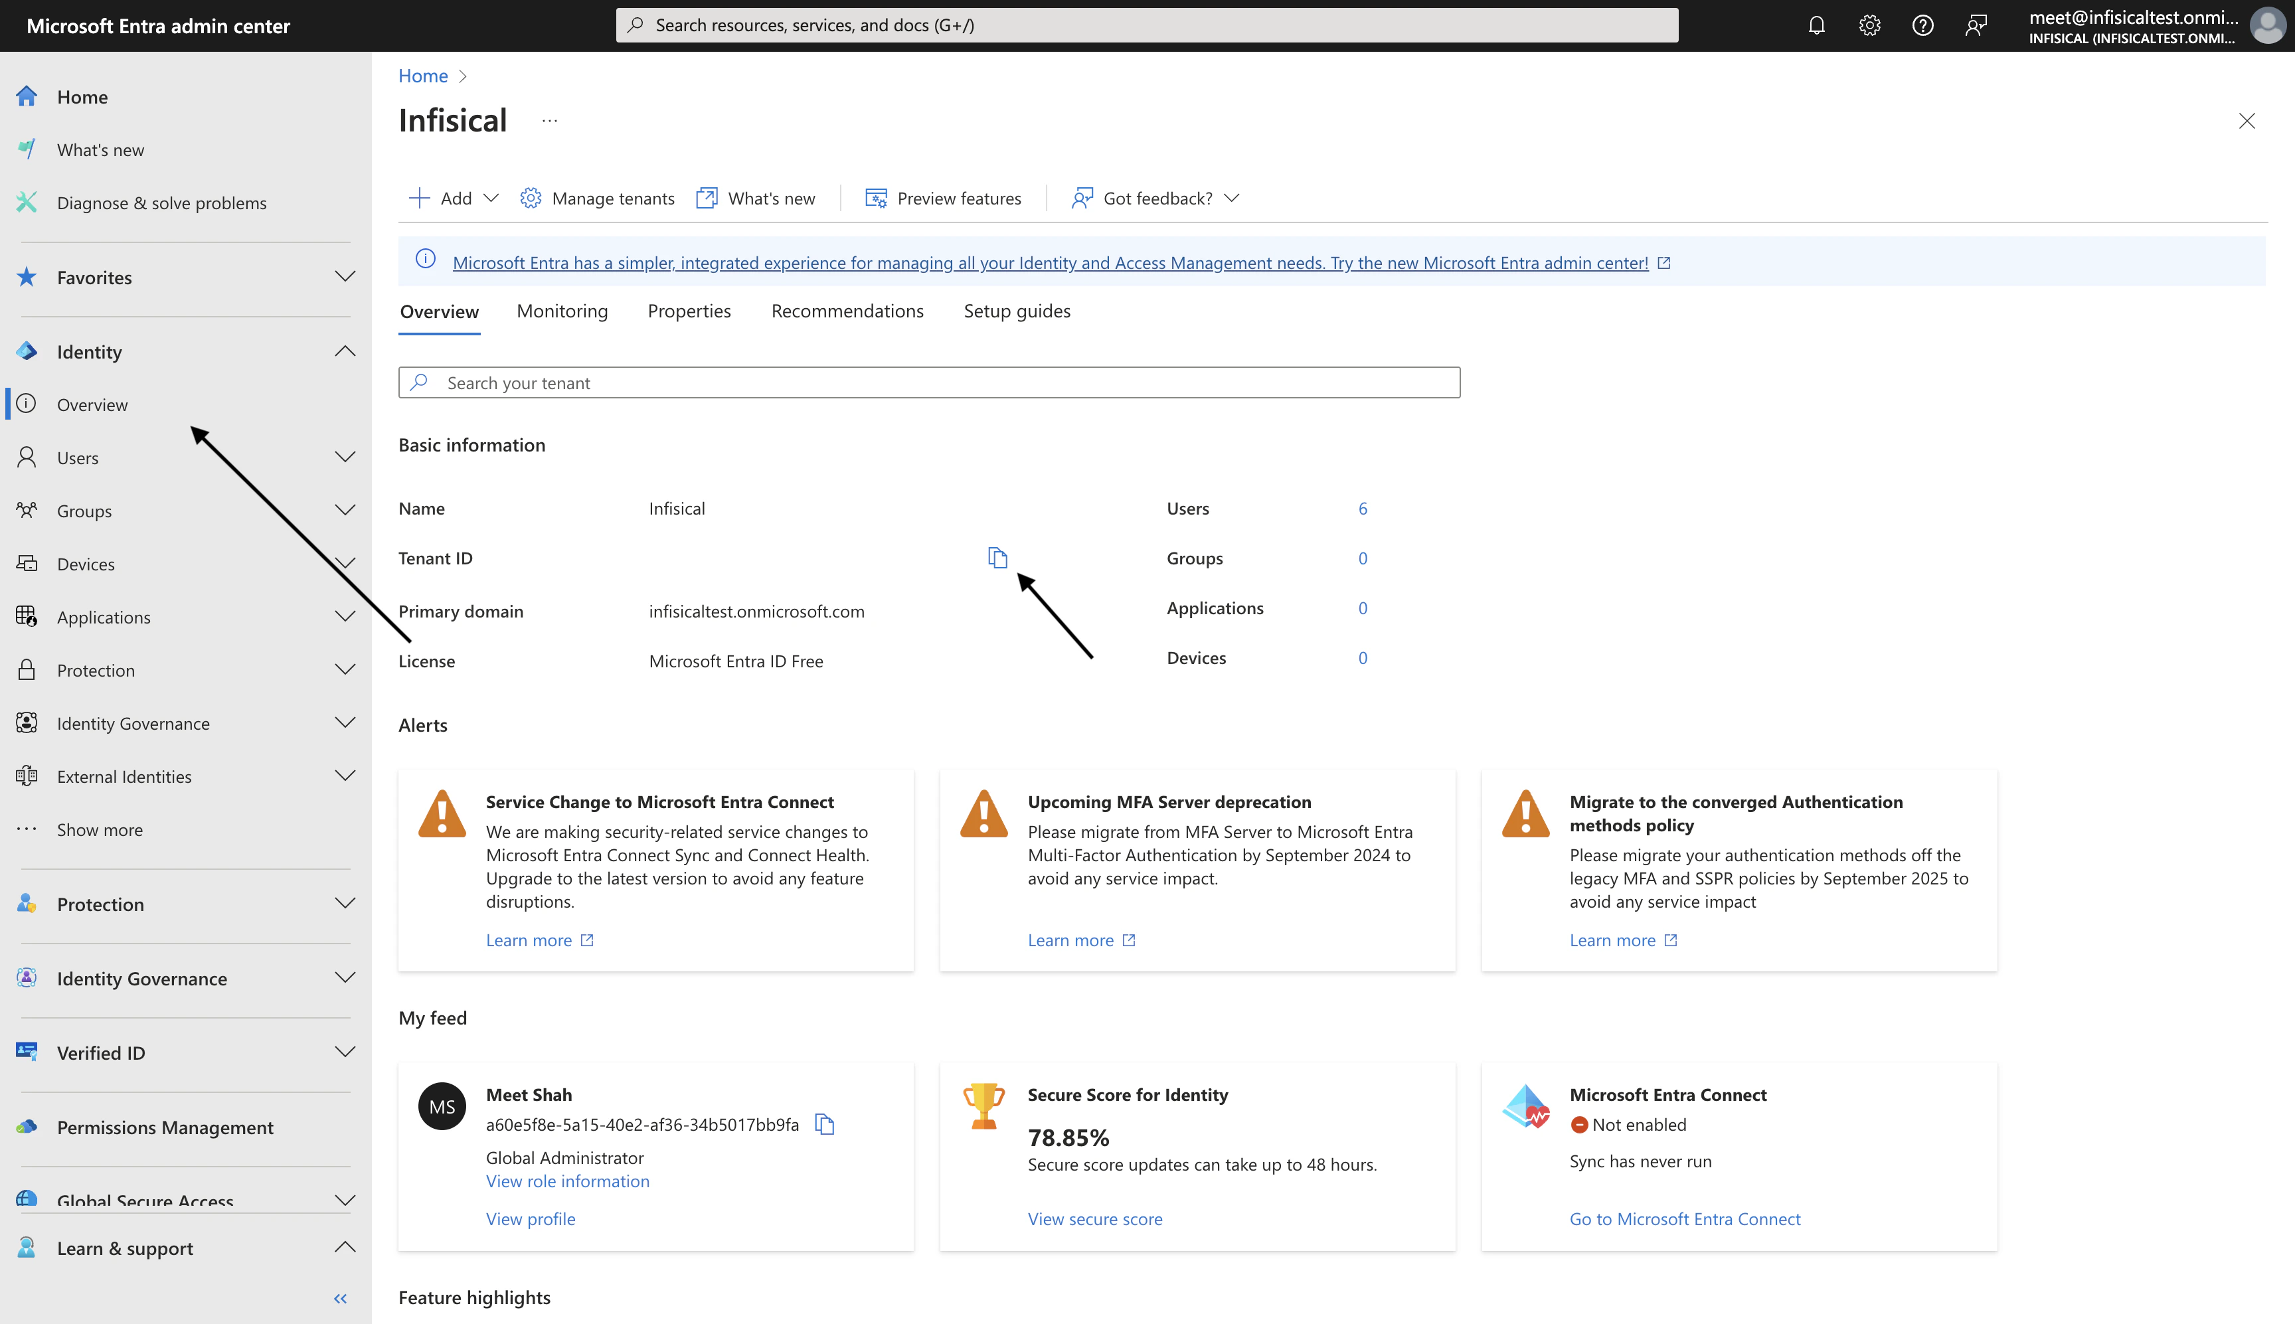2295x1324 pixels.
Task: Expand the Verified ID section
Action: 344,1052
